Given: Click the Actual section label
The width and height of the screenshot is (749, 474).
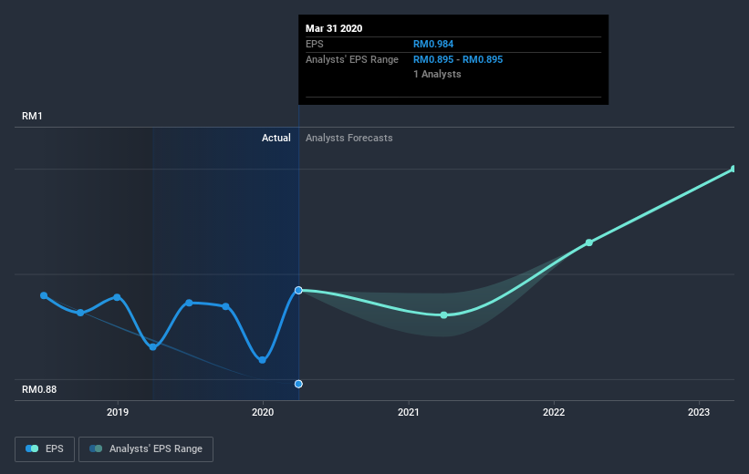Looking at the screenshot, I should click(x=276, y=138).
